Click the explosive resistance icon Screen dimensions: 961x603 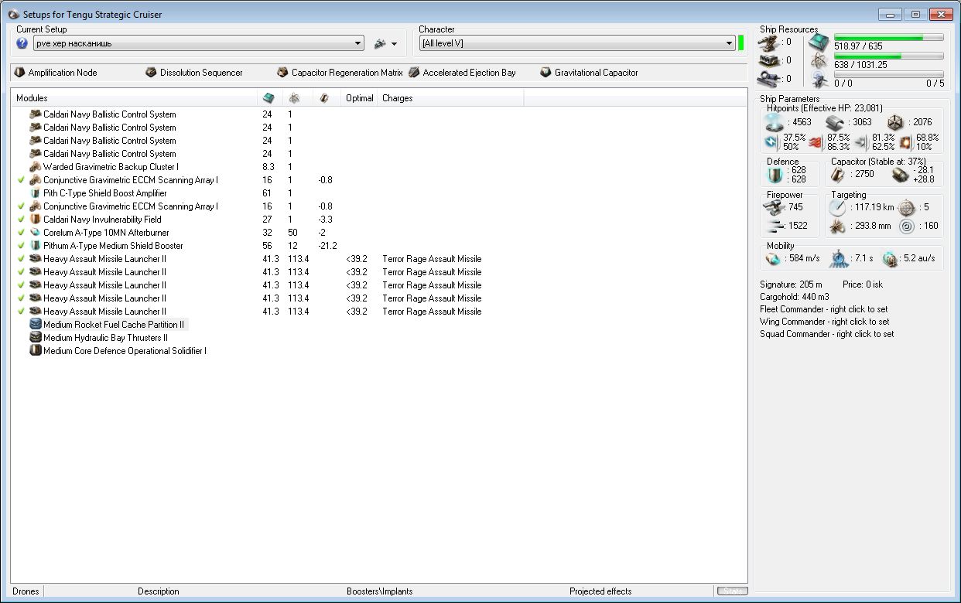coord(905,142)
